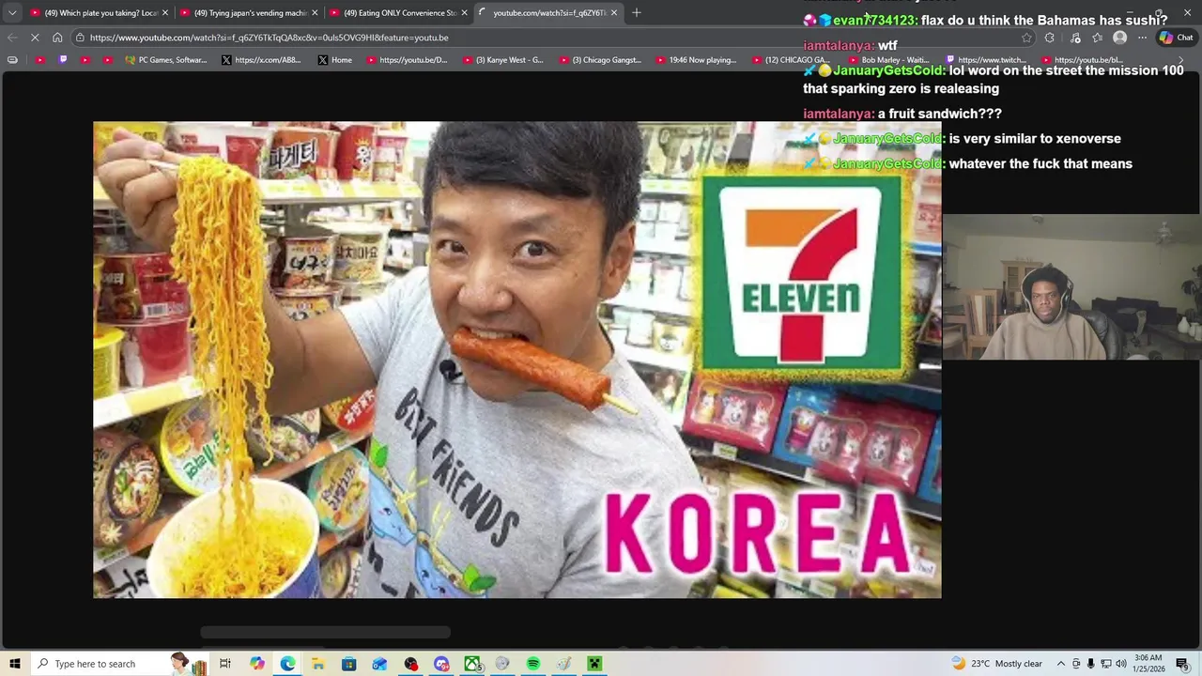Screen dimensions: 1202x676
Task: Switch to 'Which plate you taking?' tab
Action: click(x=98, y=12)
